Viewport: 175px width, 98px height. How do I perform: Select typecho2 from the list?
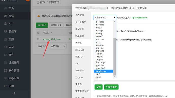(x=103, y=68)
